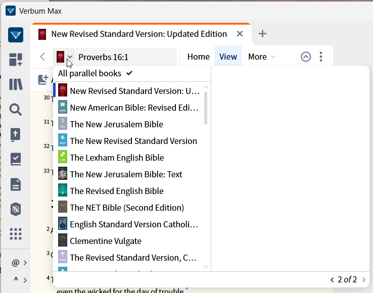Select The New Jerusalem Bible

130,124
